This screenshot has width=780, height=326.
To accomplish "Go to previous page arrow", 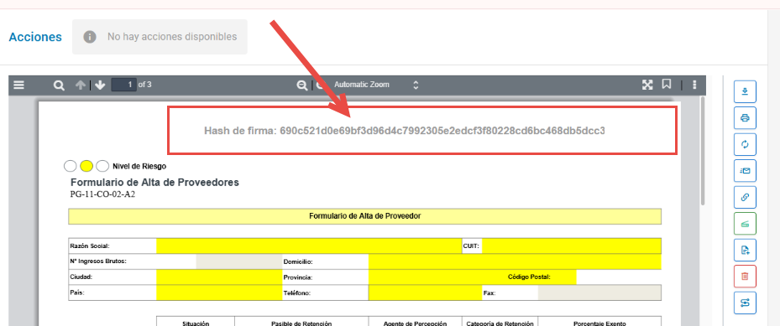I will (80, 85).
